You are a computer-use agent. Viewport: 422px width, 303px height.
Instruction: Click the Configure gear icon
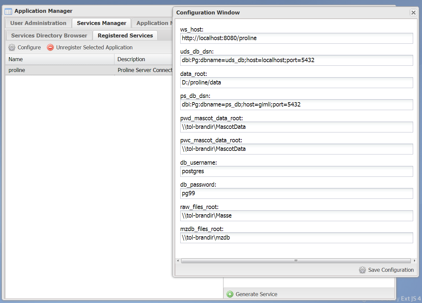point(12,47)
